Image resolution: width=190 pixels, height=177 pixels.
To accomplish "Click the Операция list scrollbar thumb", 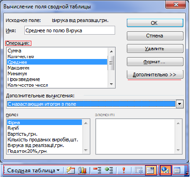I will (111, 63).
